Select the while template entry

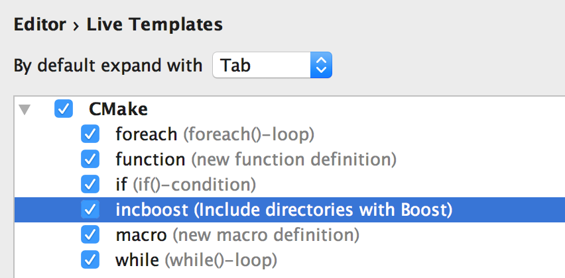(136, 259)
